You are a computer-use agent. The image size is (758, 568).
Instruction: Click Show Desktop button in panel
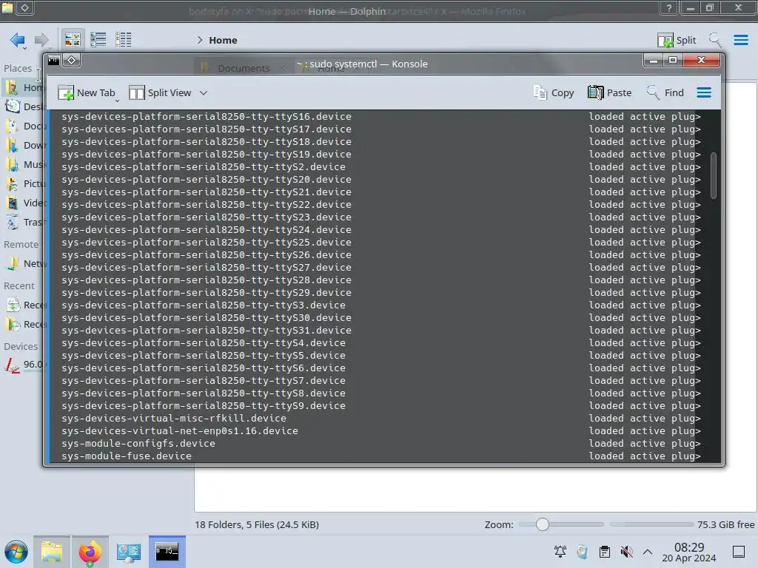pos(739,552)
